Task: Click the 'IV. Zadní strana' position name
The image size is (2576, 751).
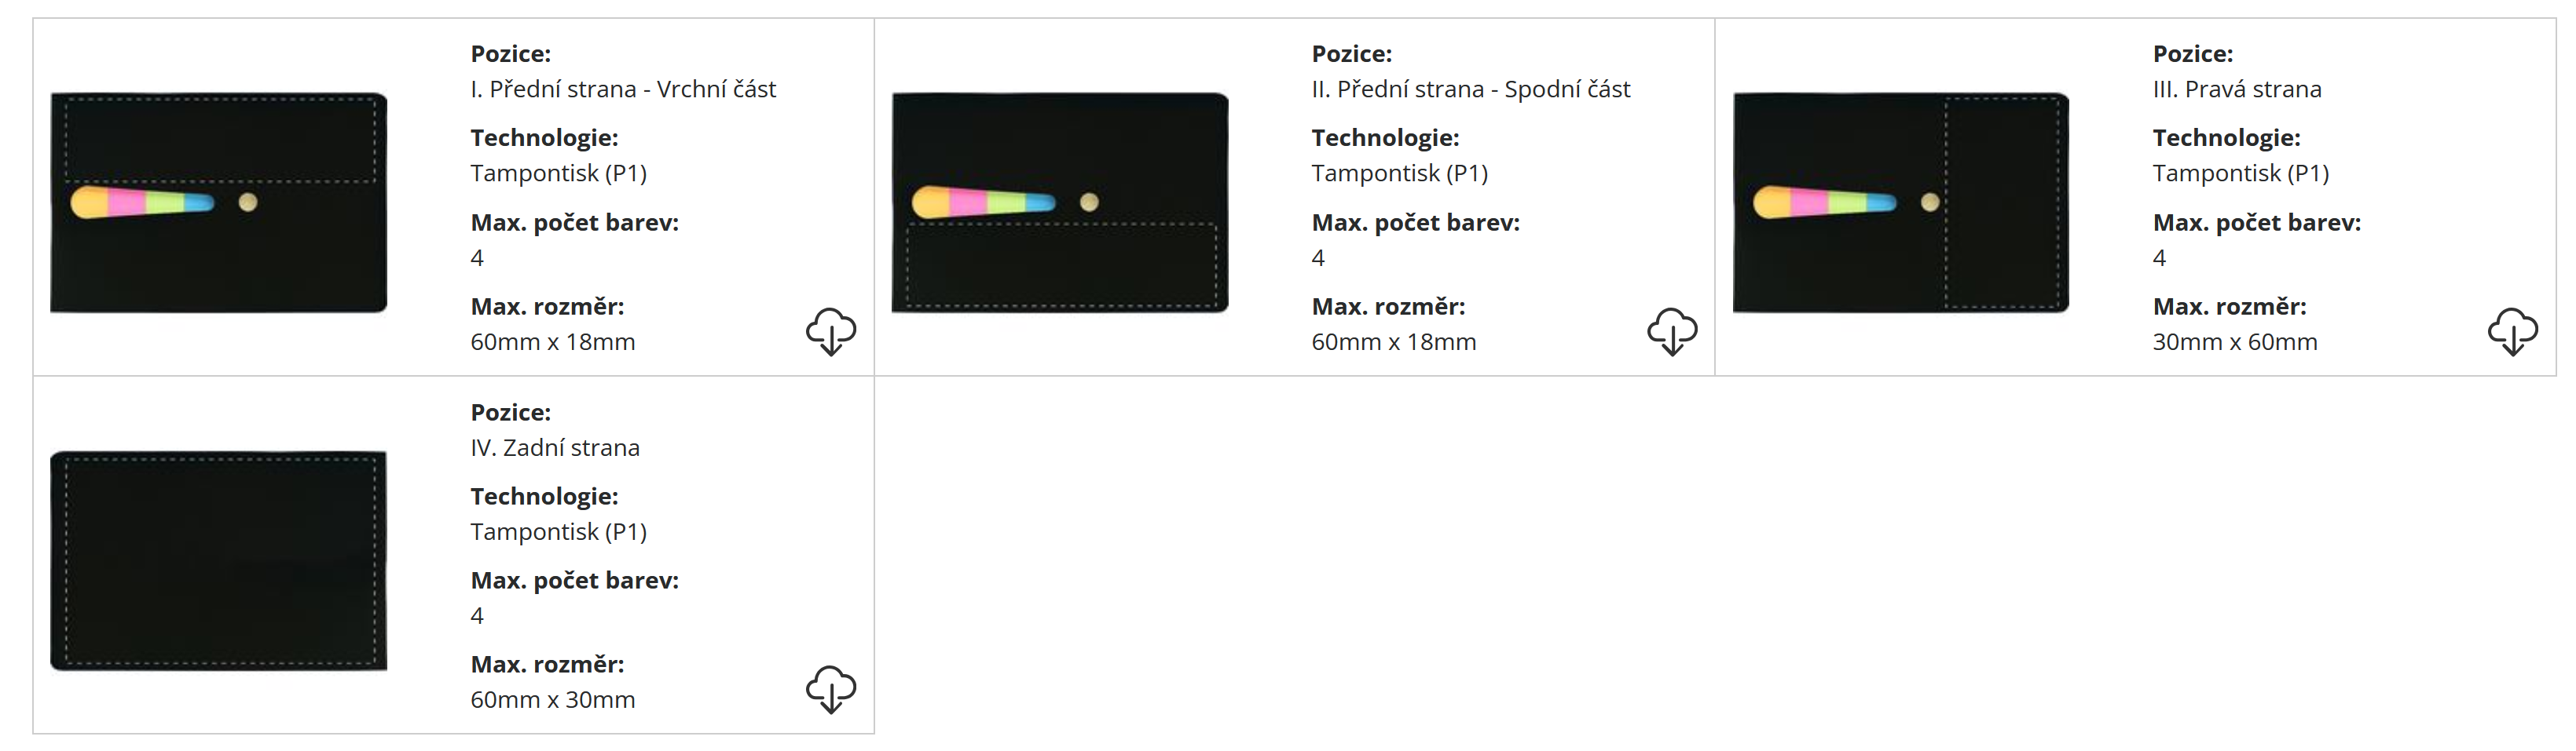Action: tap(555, 448)
